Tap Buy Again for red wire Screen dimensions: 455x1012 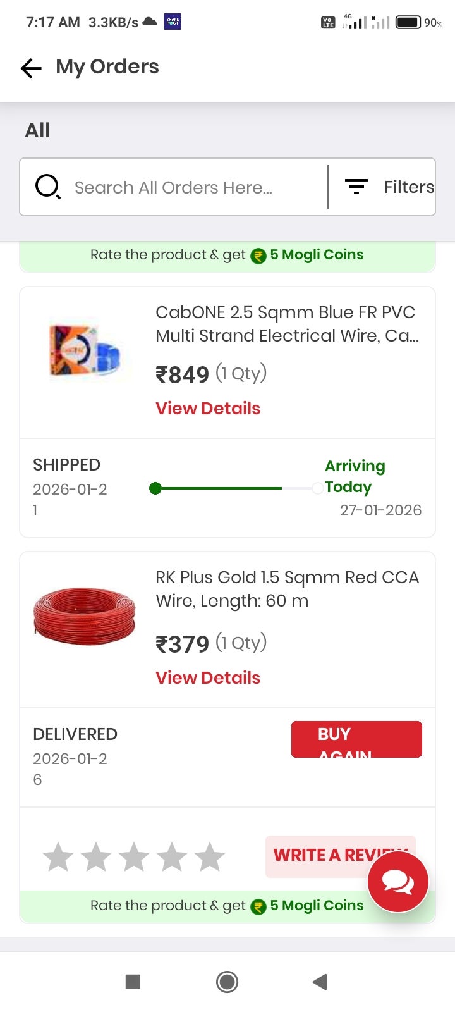pyautogui.click(x=356, y=739)
